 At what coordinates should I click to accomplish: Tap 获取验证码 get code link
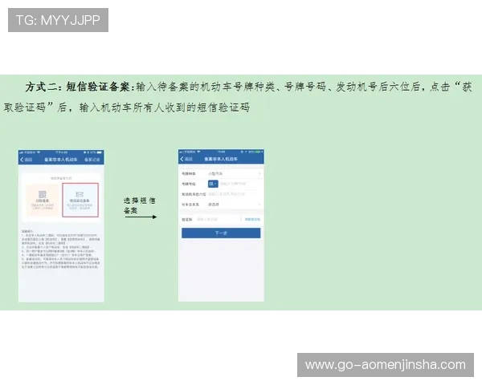coord(252,220)
